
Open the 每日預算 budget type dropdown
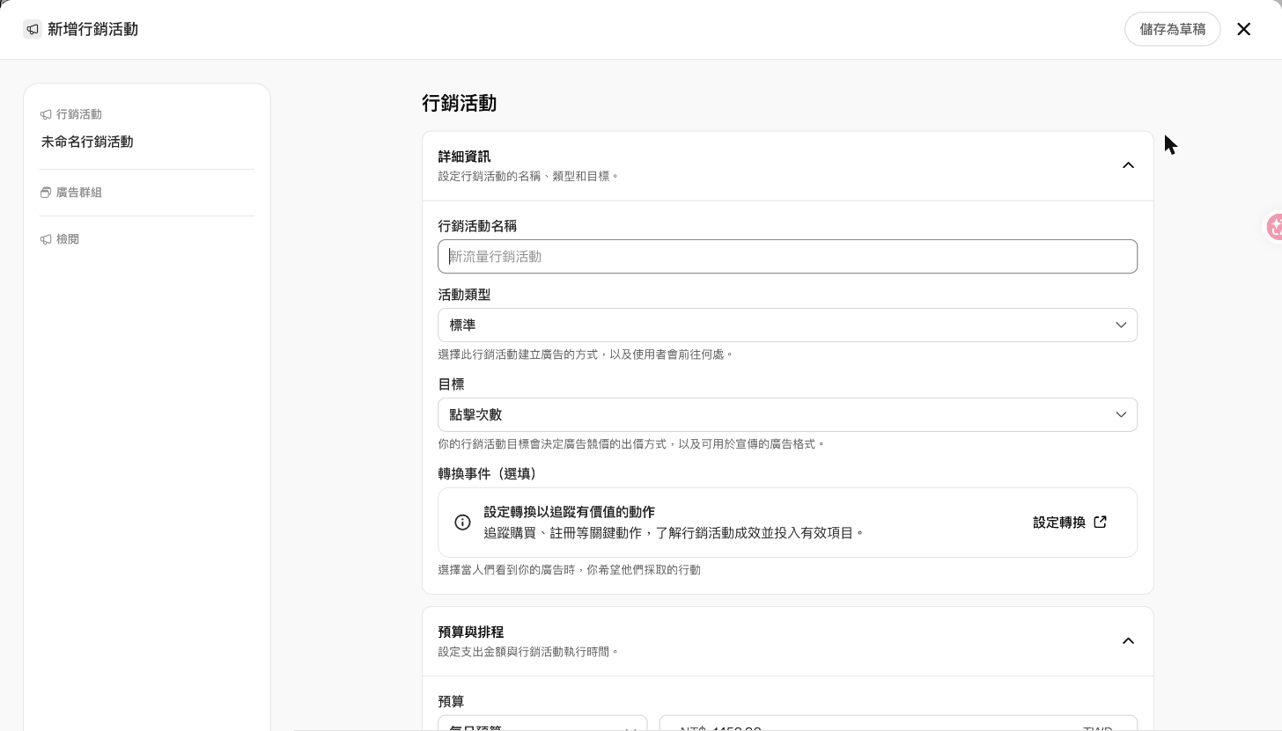(542, 724)
